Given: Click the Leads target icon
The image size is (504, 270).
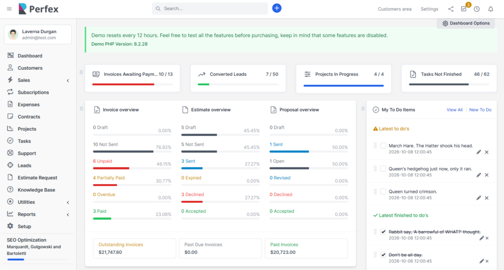Looking at the screenshot, I should coord(10,165).
